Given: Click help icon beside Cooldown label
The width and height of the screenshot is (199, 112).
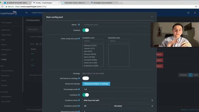Looking at the screenshot, I should pos(79,95).
